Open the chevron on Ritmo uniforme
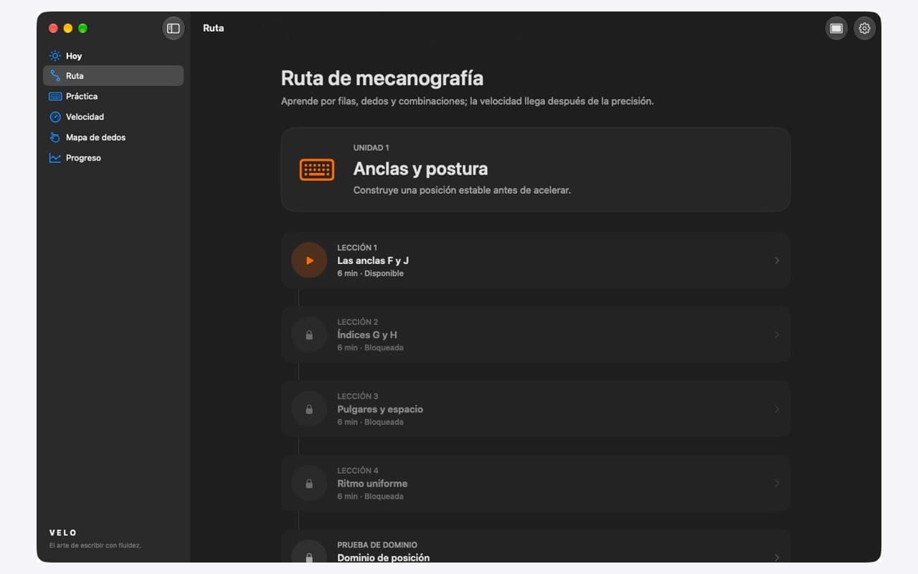Screen dimensions: 918x574 coord(777,484)
